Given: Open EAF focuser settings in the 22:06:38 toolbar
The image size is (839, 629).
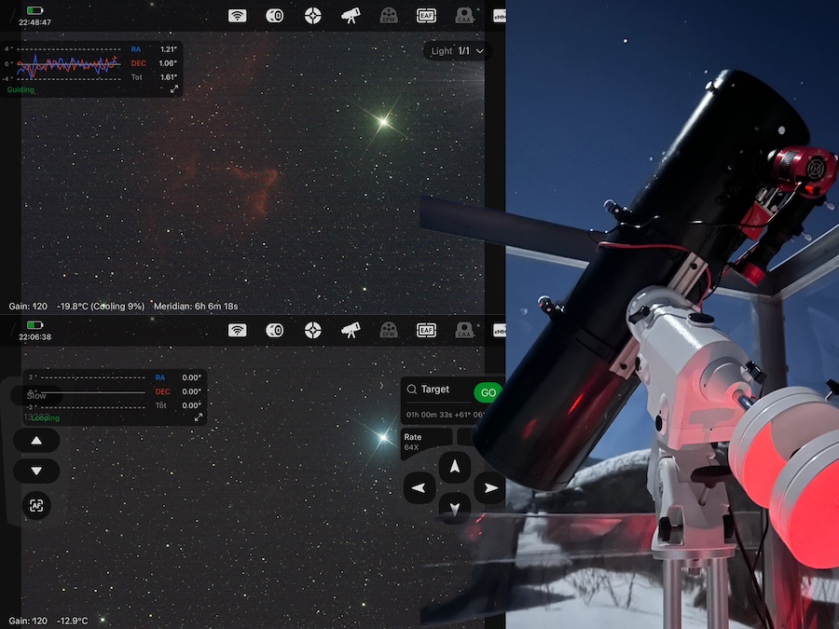Looking at the screenshot, I should click(x=426, y=330).
